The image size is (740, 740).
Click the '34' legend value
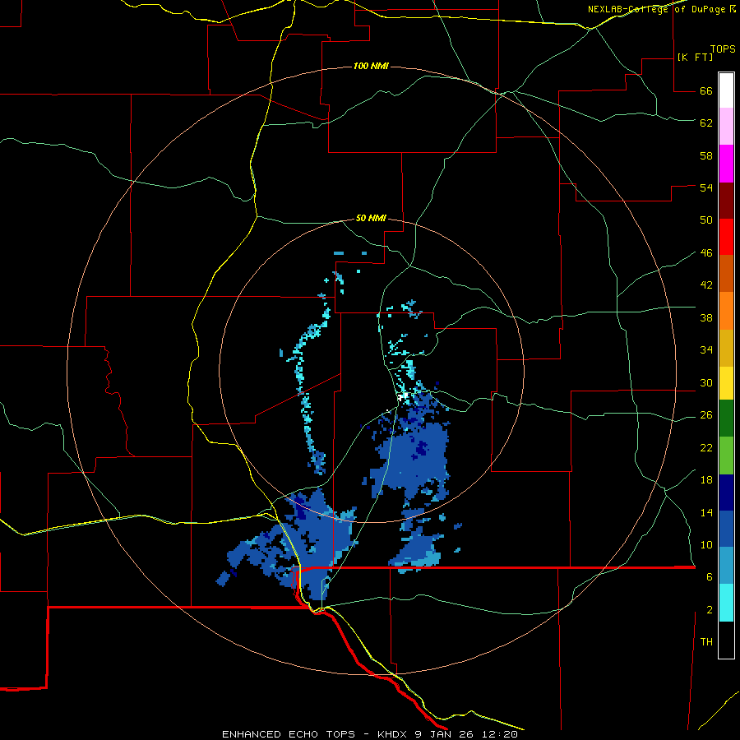[706, 349]
